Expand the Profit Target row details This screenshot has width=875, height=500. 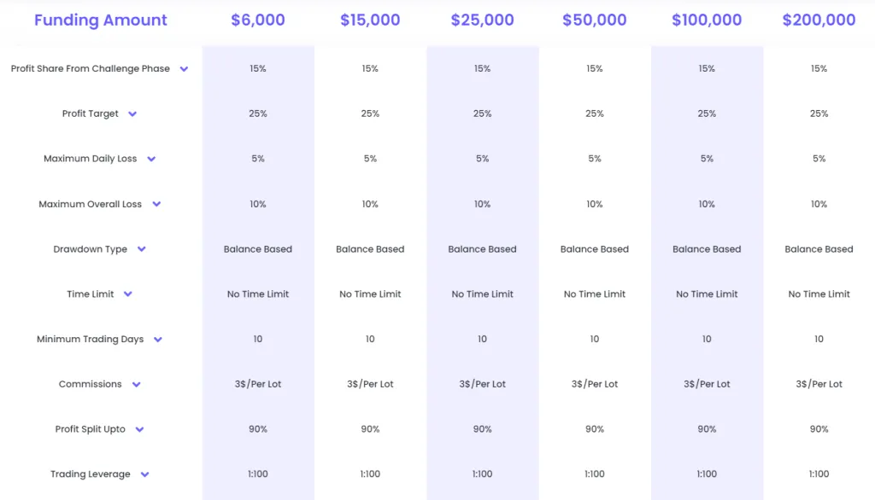tap(134, 113)
